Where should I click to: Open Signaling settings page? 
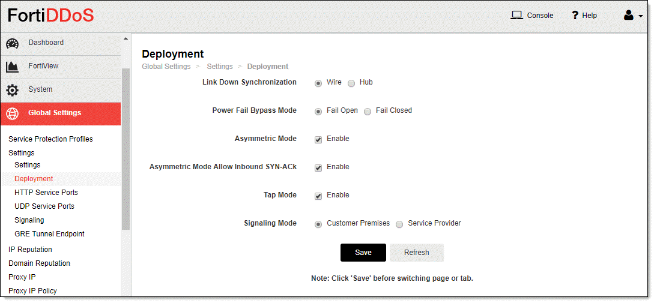coord(29,220)
